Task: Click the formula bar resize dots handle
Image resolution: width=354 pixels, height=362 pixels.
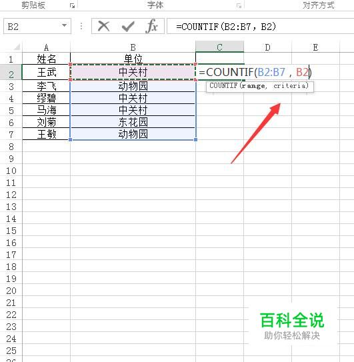Action: pyautogui.click(x=81, y=26)
